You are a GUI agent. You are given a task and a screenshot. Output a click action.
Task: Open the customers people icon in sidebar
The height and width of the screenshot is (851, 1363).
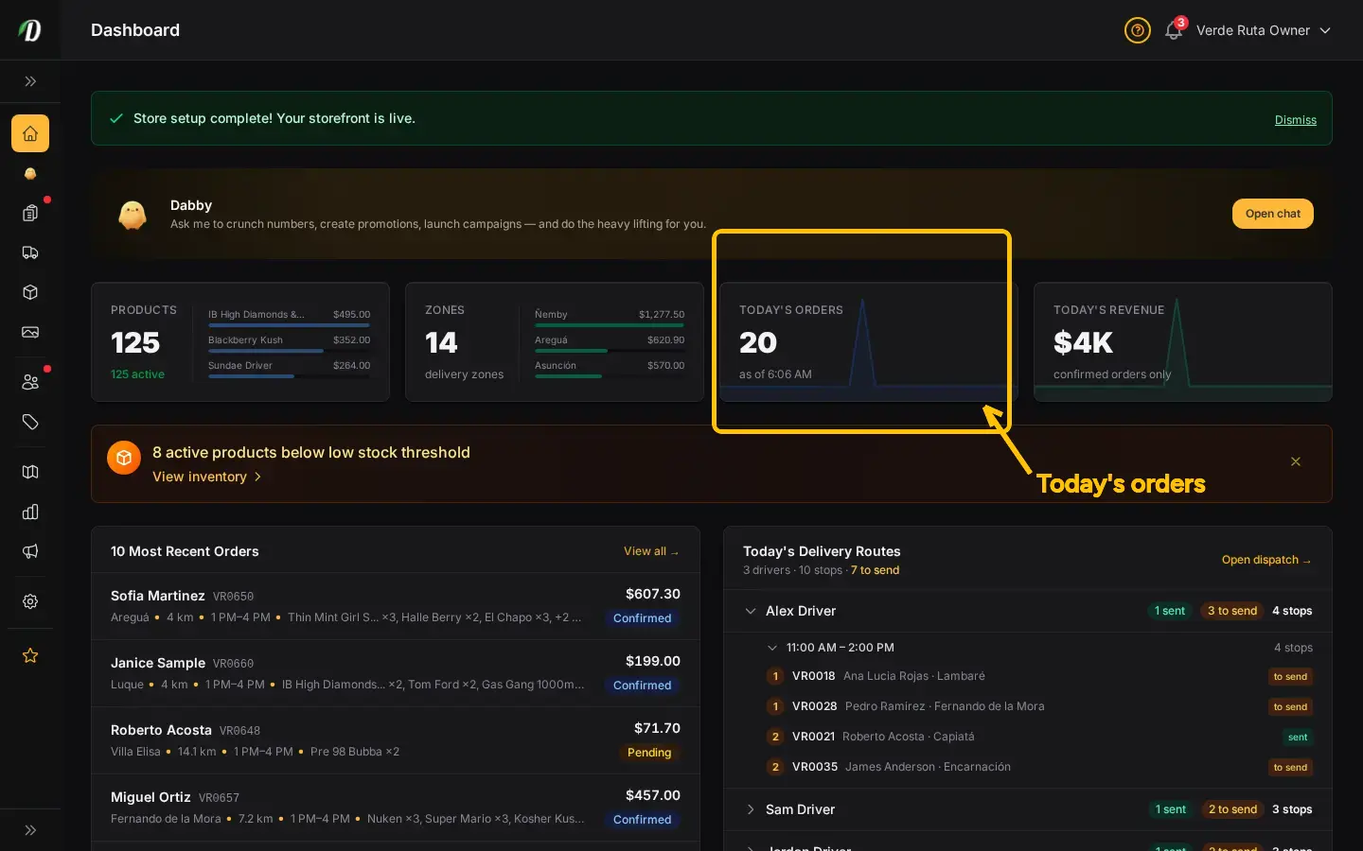(x=30, y=382)
